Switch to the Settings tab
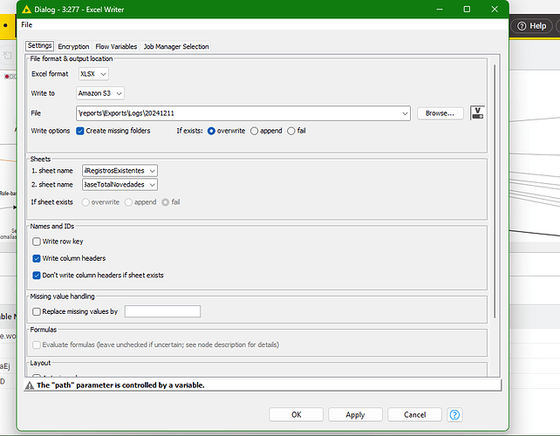The width and height of the screenshot is (560, 436). coord(39,45)
